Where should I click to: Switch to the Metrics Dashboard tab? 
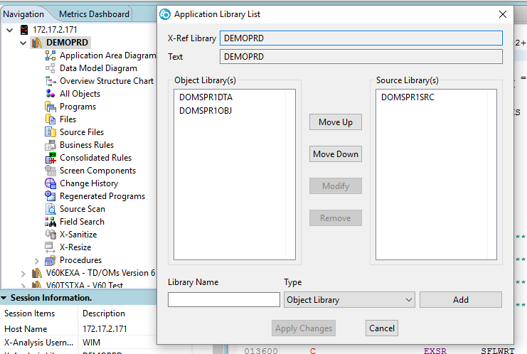click(94, 14)
